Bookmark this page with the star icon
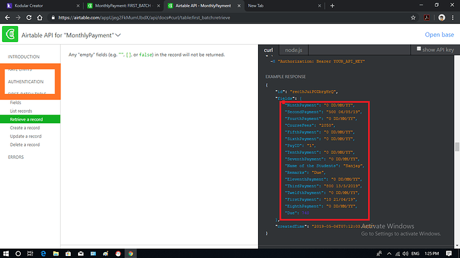Screen dimensions: 460x258 click(x=413, y=17)
